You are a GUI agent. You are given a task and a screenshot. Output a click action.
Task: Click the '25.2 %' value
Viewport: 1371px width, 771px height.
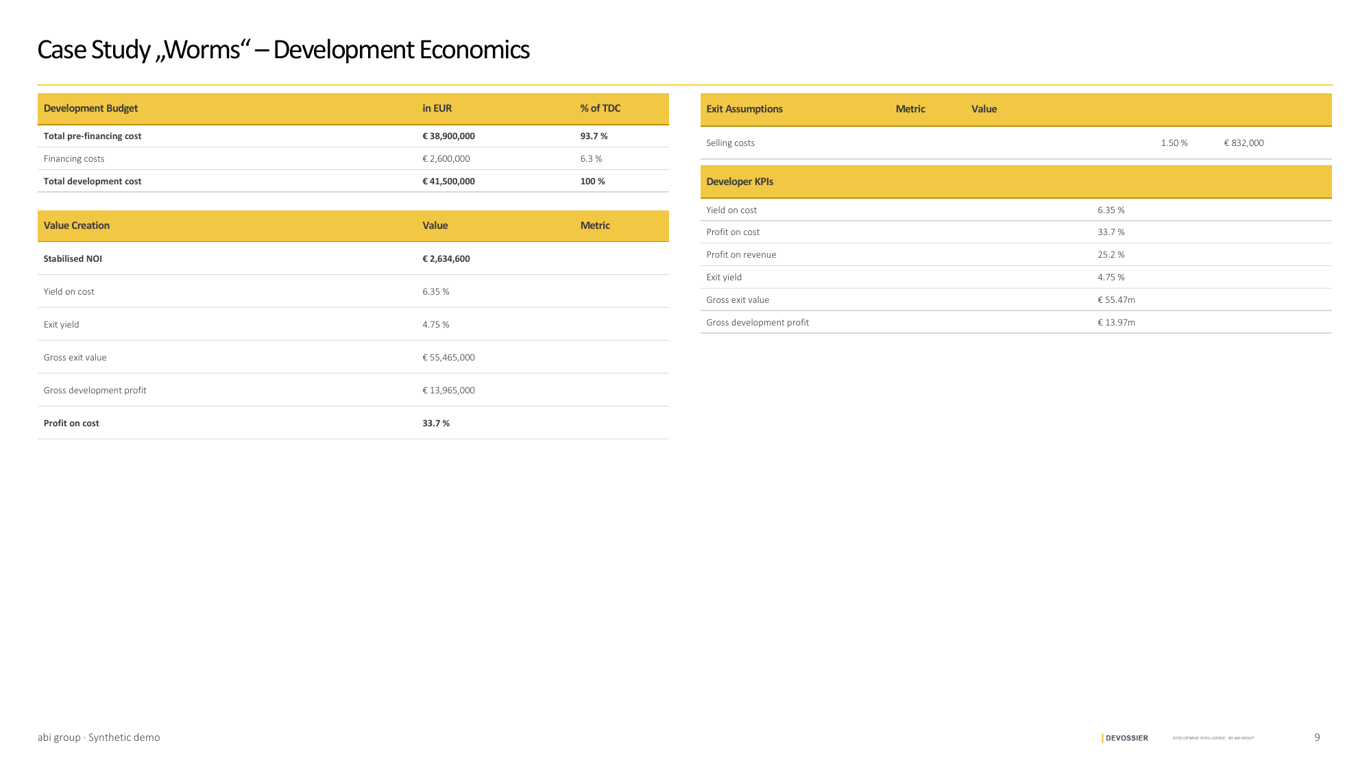[1111, 255]
